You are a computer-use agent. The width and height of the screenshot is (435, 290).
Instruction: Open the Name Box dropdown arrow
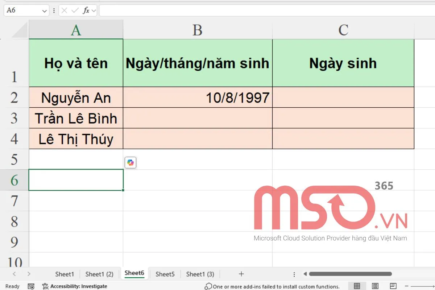tap(44, 10)
